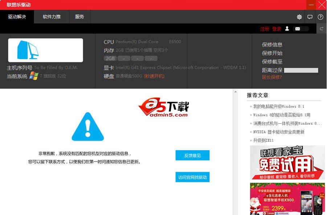Open the 2GB memory slot selector
This screenshot has width=327, height=215.
[110, 58]
